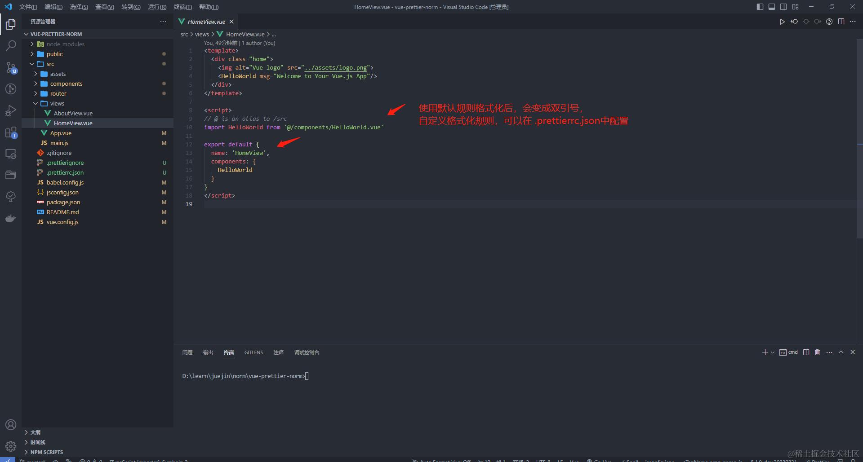Viewport: 863px width, 462px height.
Task: Open editor More Actions ellipsis
Action: (x=853, y=22)
